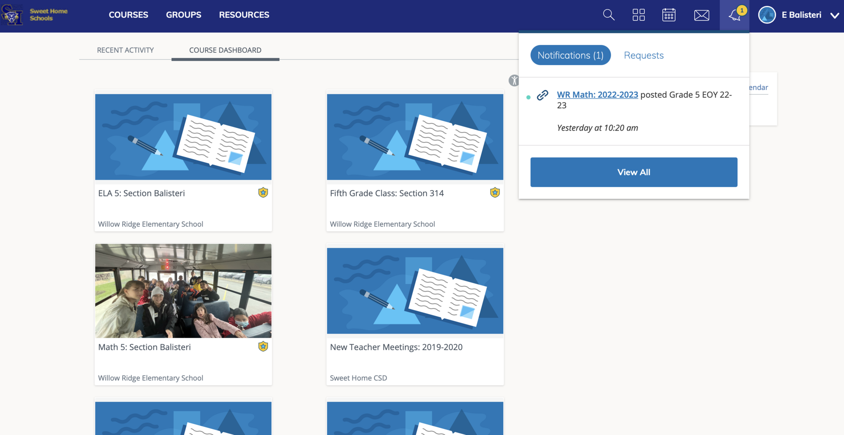Click the badge icon on ELA 5 card
844x435 pixels.
point(263,193)
